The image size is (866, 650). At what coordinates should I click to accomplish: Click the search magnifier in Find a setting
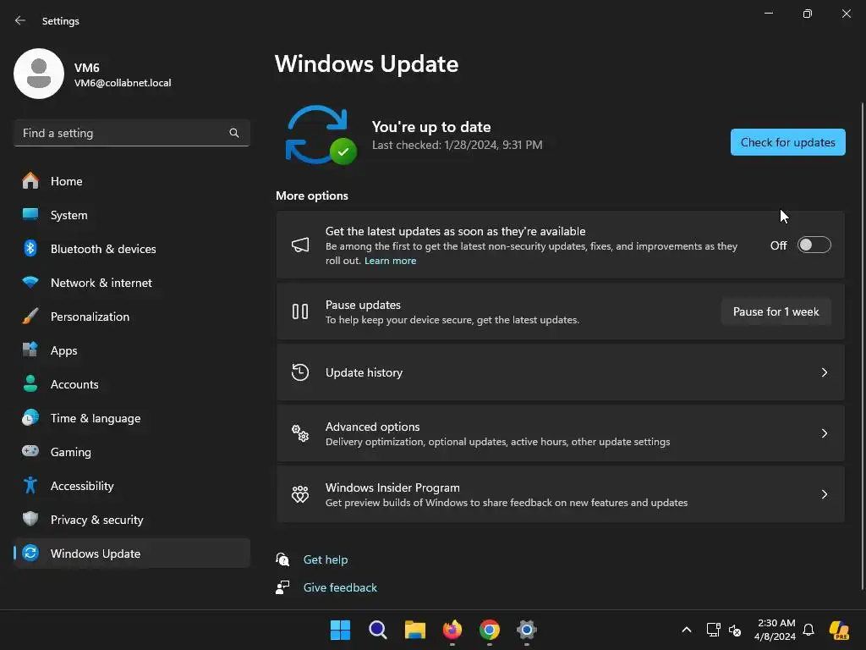pyautogui.click(x=234, y=133)
